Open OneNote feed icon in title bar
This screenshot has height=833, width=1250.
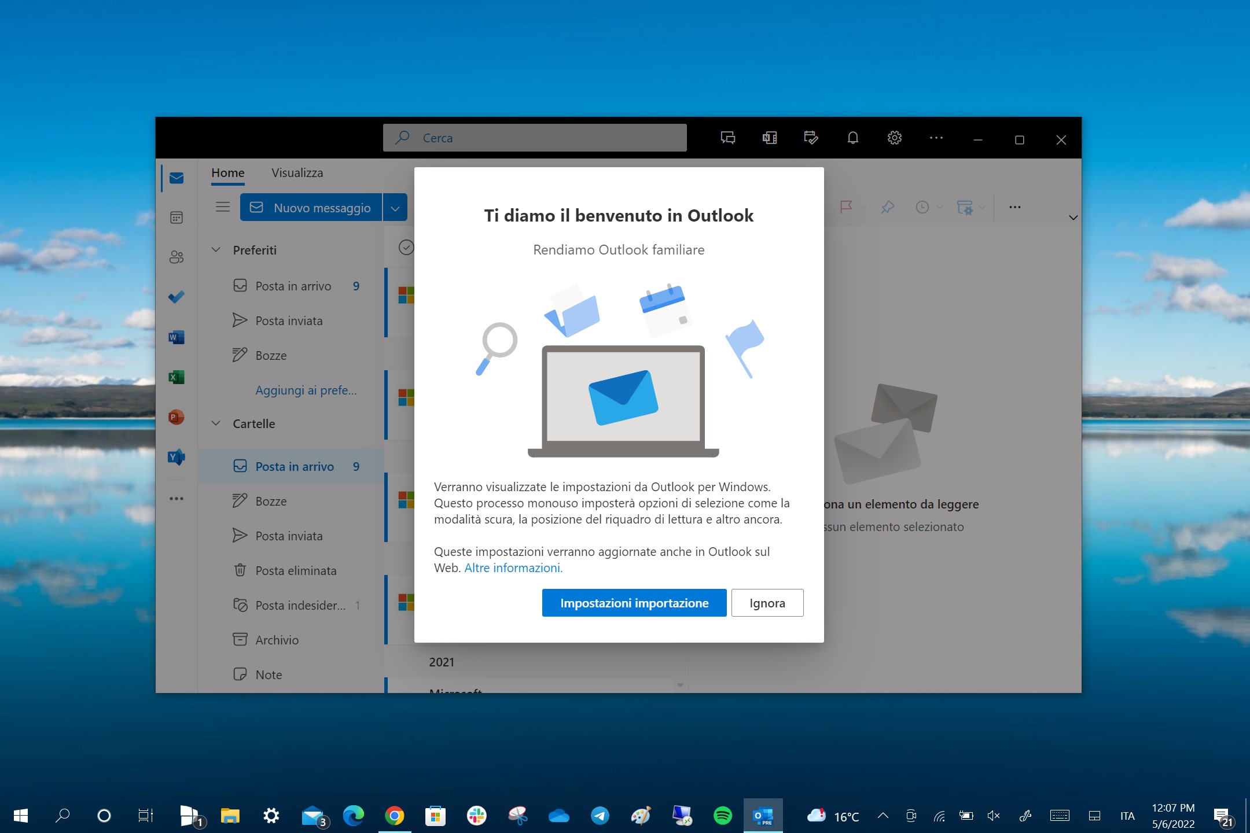tap(770, 138)
